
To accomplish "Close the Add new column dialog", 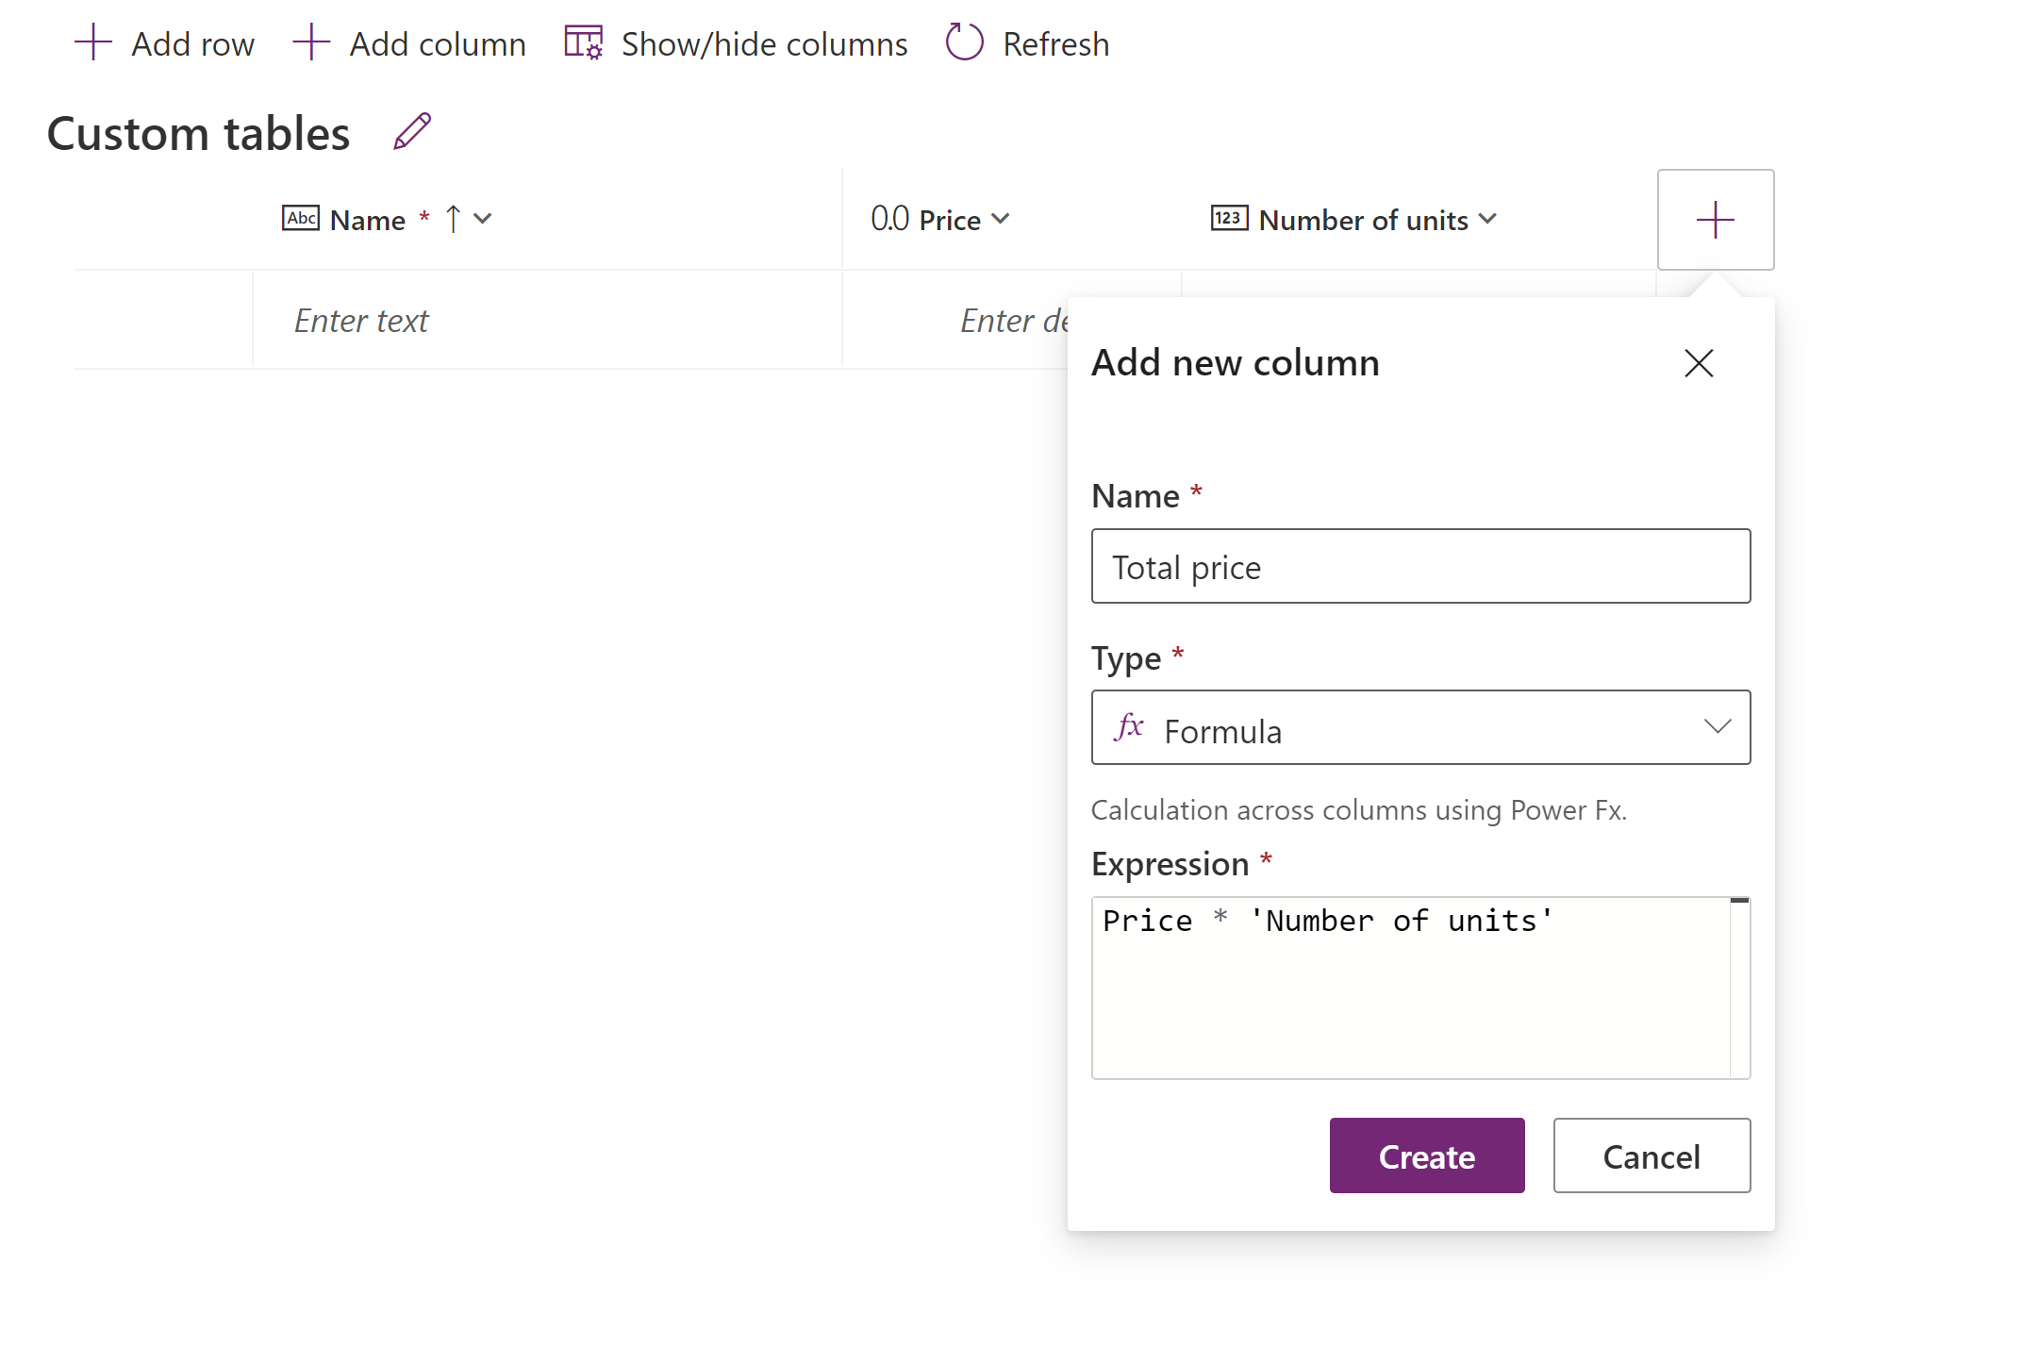I will pyautogui.click(x=1698, y=362).
